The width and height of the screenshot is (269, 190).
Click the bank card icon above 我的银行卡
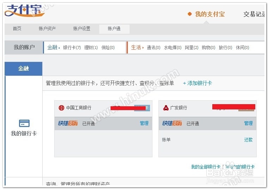pos(24,123)
